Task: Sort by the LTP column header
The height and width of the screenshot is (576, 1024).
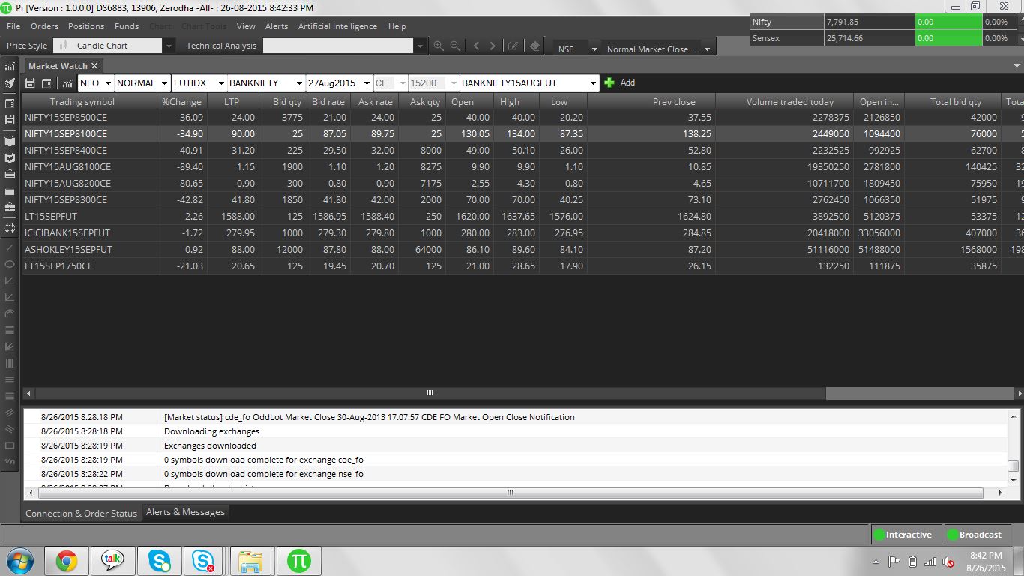Action: pos(232,102)
